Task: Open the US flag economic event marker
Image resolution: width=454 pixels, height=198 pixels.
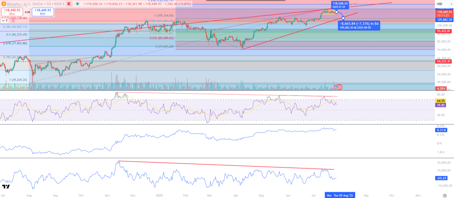Action: tap(337, 87)
